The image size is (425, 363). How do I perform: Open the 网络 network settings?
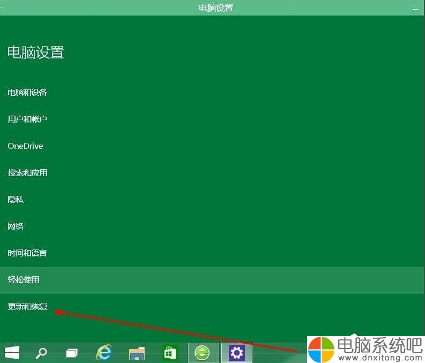tap(16, 226)
